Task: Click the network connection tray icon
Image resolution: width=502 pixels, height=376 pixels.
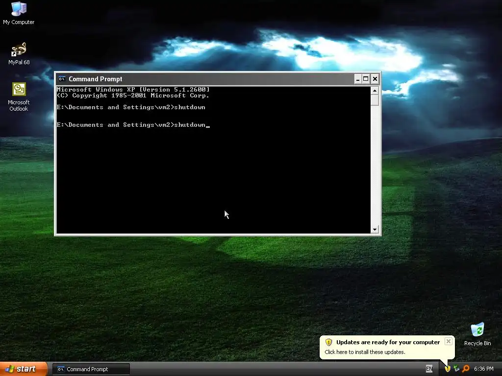Action: [x=456, y=369]
